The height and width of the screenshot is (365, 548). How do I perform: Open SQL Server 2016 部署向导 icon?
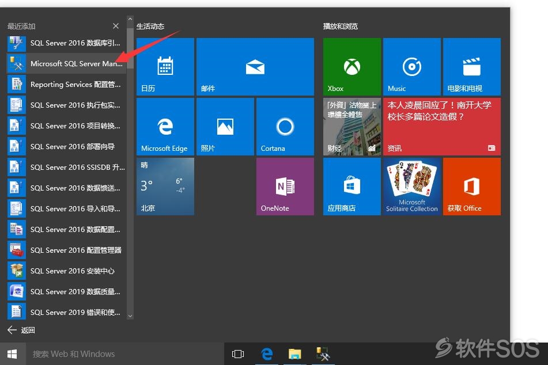coord(17,146)
